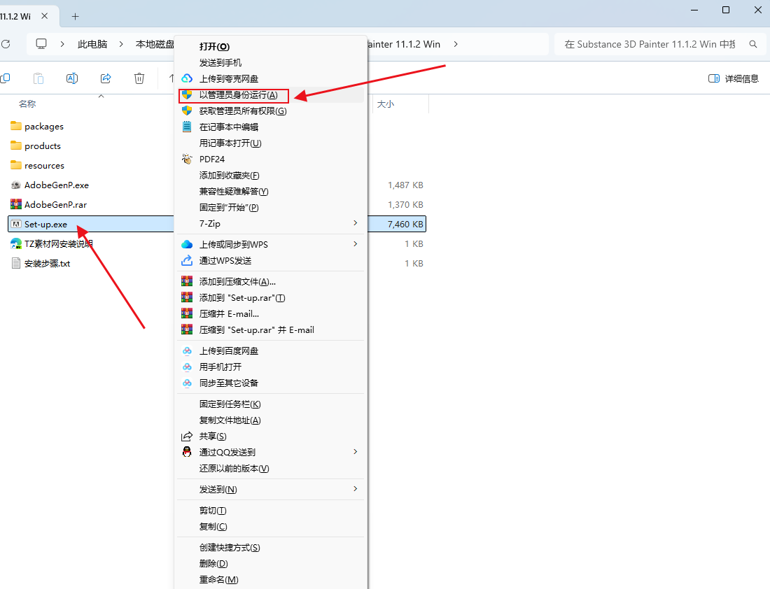
Task: Click chevron after 此电脑 in breadcrumb
Action: (121, 44)
